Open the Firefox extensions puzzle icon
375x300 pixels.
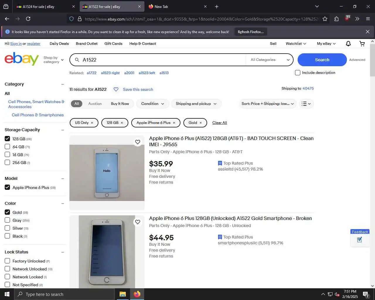point(336,19)
